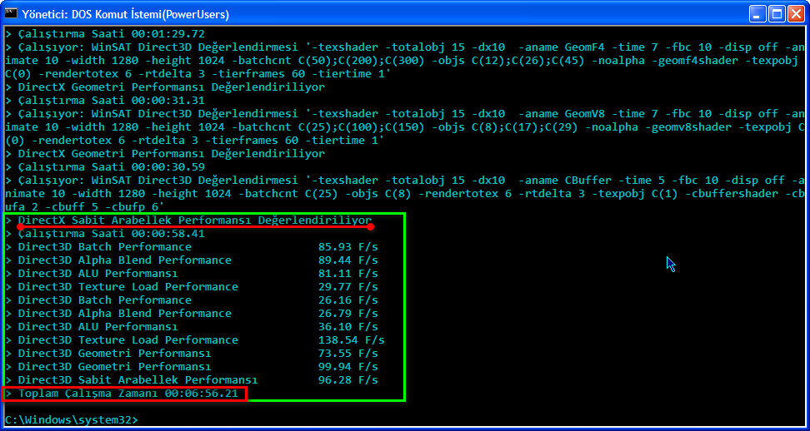Select the '-aname CBuffer' argument text
Viewport: 810px width, 431px height.
(565, 181)
